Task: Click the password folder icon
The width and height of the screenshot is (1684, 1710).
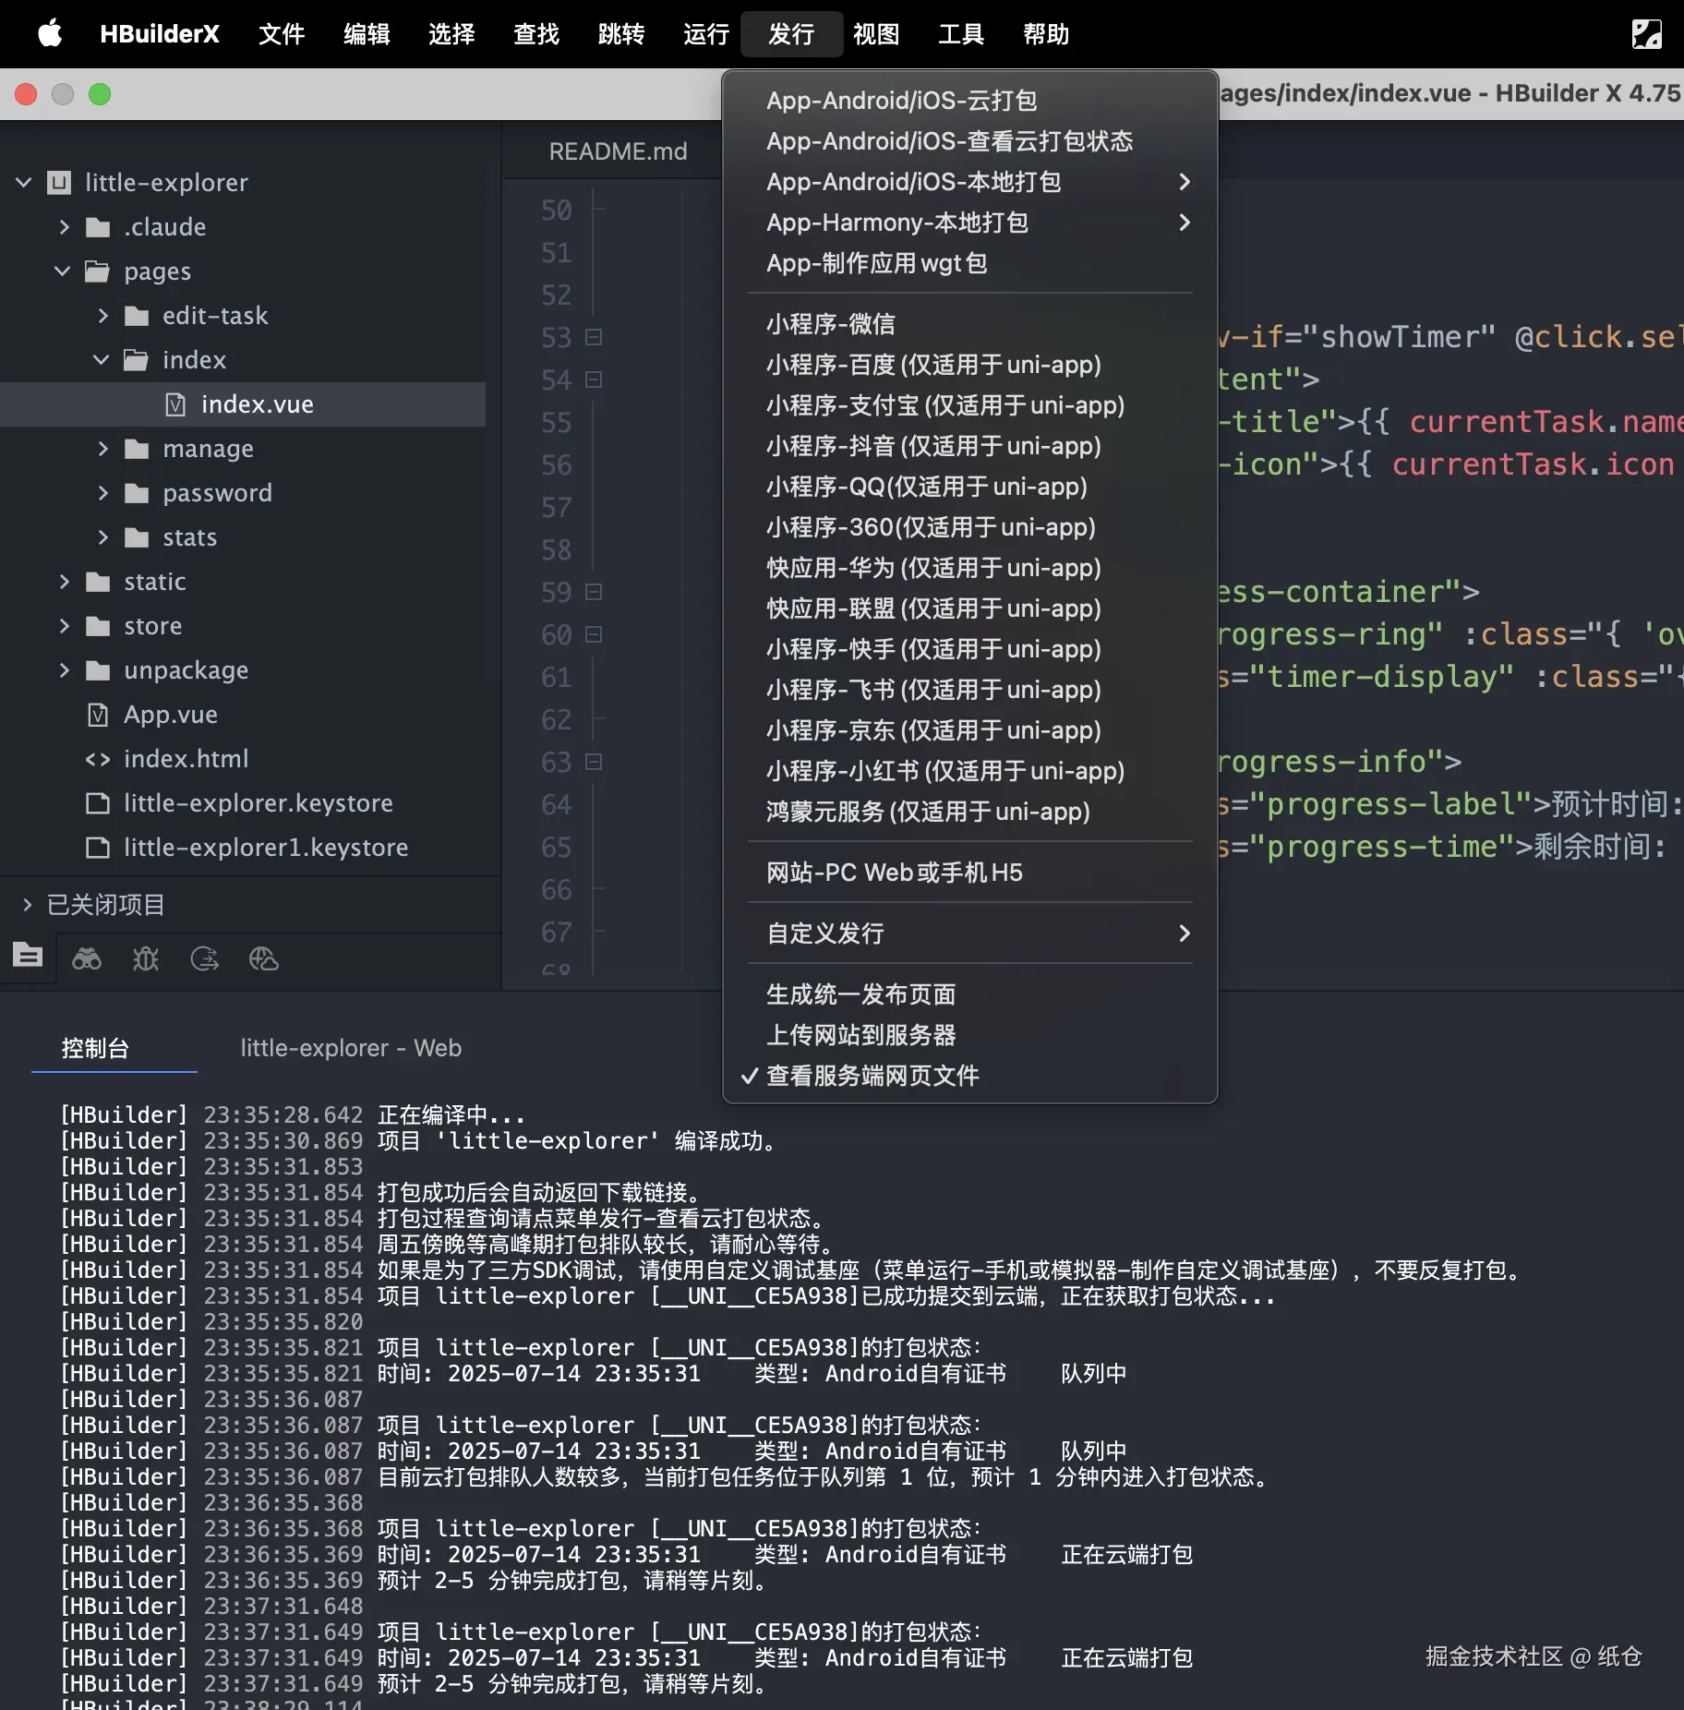Action: point(137,493)
